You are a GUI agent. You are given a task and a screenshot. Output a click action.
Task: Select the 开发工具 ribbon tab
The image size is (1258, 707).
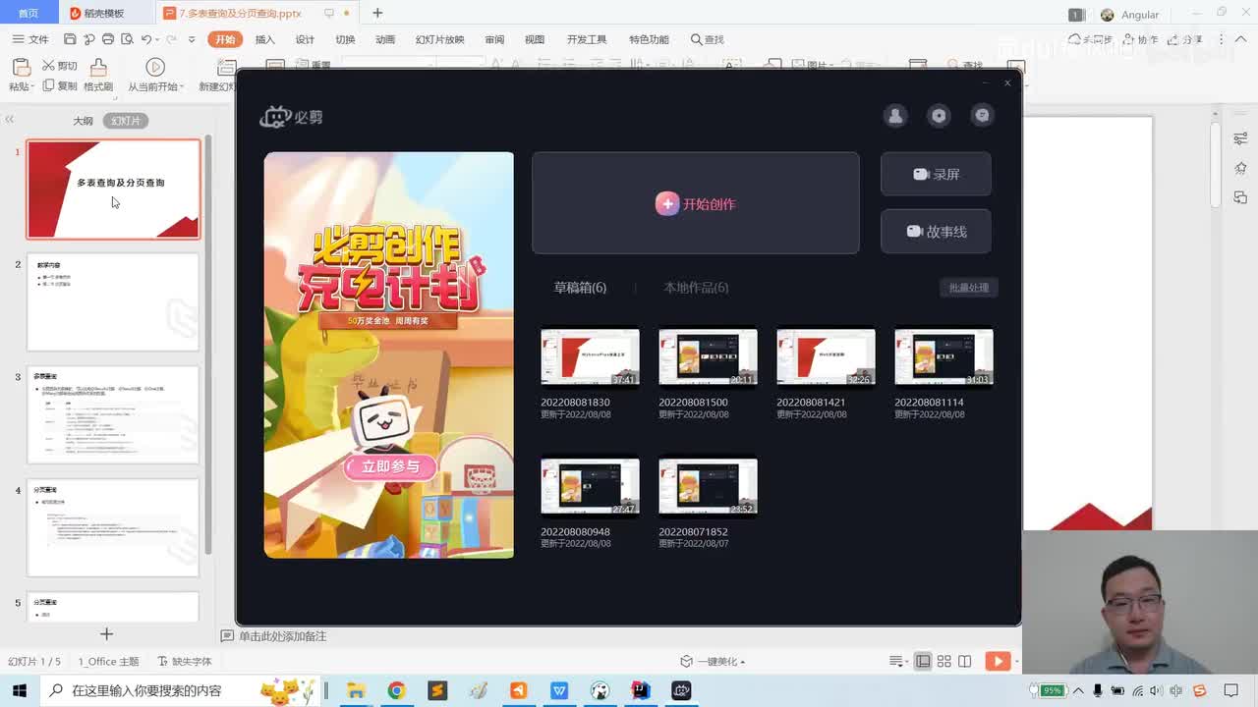pyautogui.click(x=587, y=39)
